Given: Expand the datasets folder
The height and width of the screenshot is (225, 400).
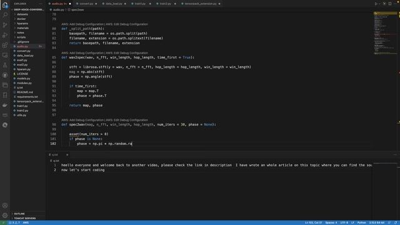Looking at the screenshot, I should click(x=28, y=14).
